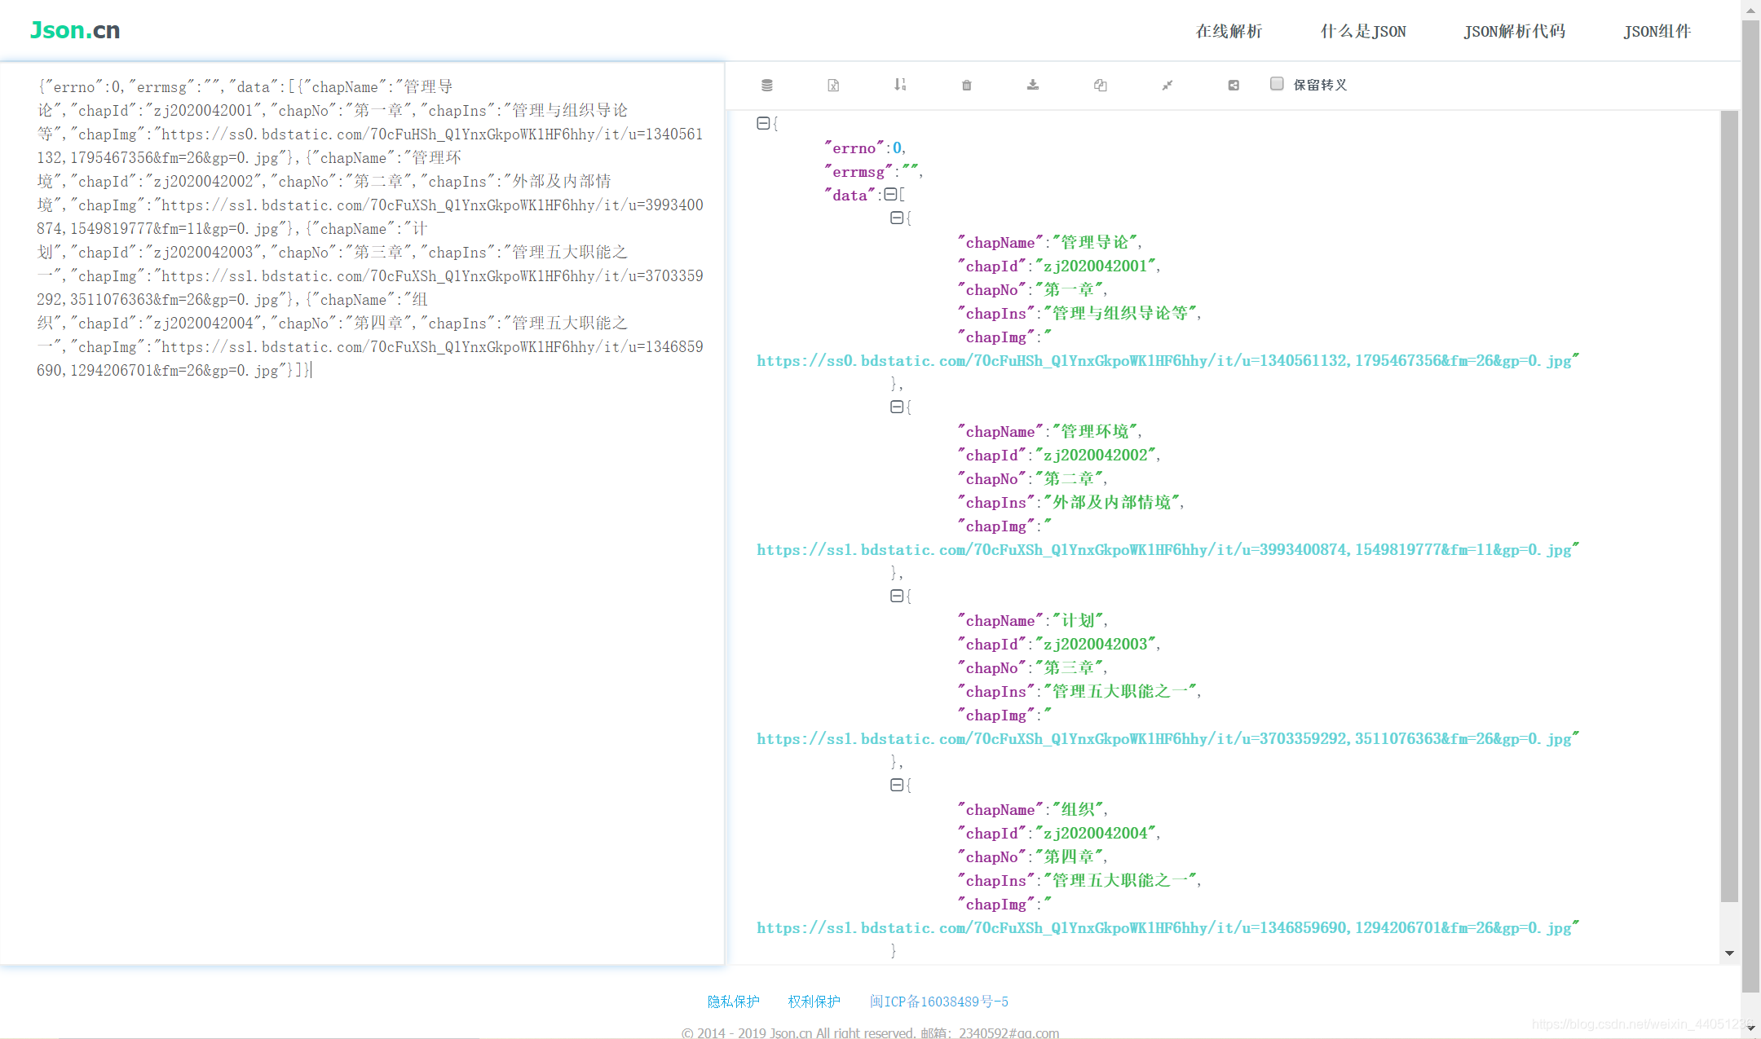Click the "errmsg" key in the formatted output
Screen dimensions: 1761x1039
tap(858, 172)
